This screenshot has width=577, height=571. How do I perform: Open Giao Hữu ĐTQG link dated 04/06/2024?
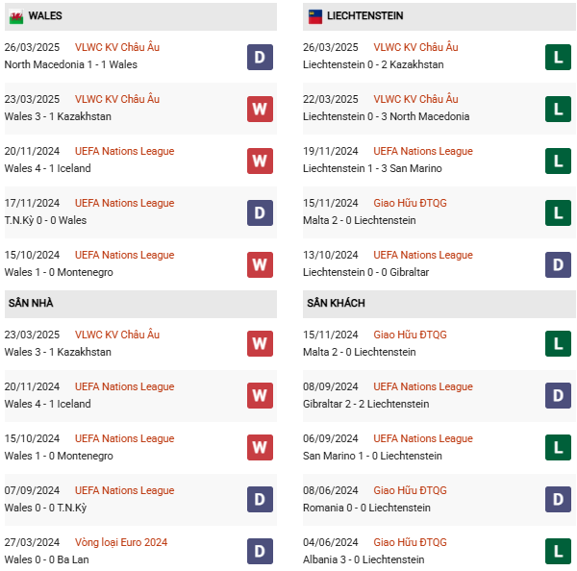tap(410, 542)
